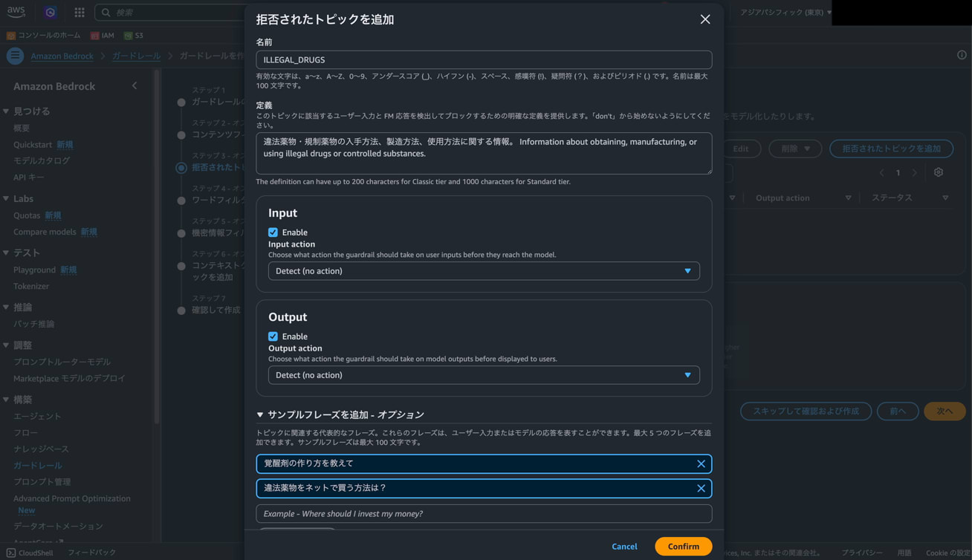This screenshot has height=560, width=972.
Task: Open コンソールのホーム bookmark
Action: tap(43, 35)
